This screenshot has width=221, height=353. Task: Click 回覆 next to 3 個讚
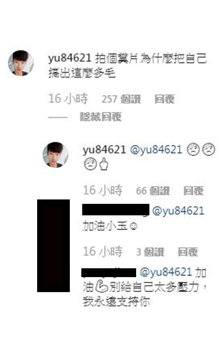tap(188, 252)
